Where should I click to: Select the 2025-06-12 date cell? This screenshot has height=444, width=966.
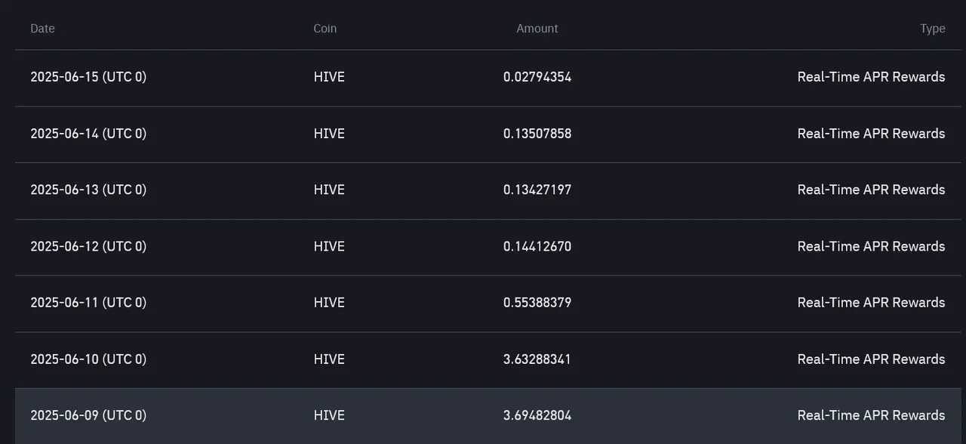[88, 246]
